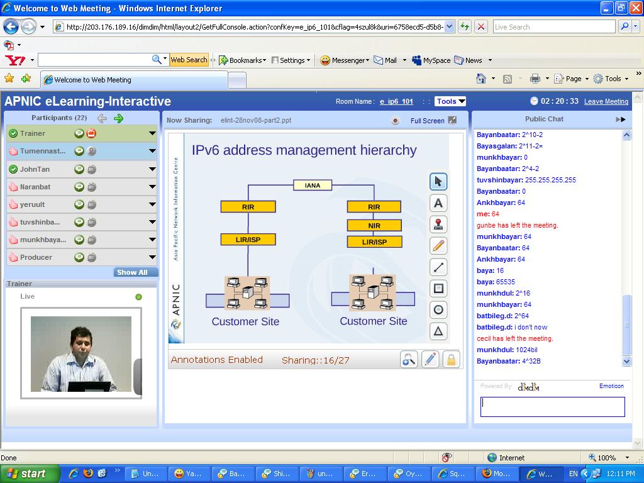Screen dimensions: 644x483
Task: Open the IE Tools menu
Action: point(610,79)
